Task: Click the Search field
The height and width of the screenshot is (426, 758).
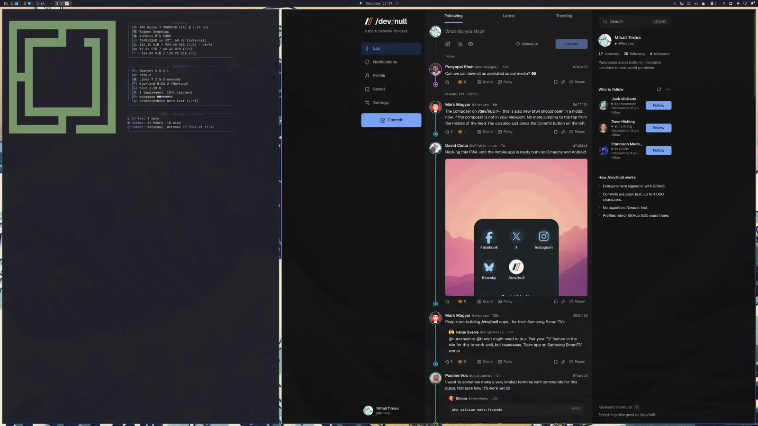Action: click(x=635, y=21)
